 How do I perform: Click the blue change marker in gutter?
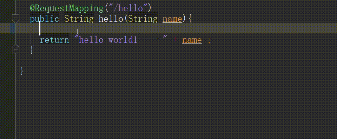[13, 28]
